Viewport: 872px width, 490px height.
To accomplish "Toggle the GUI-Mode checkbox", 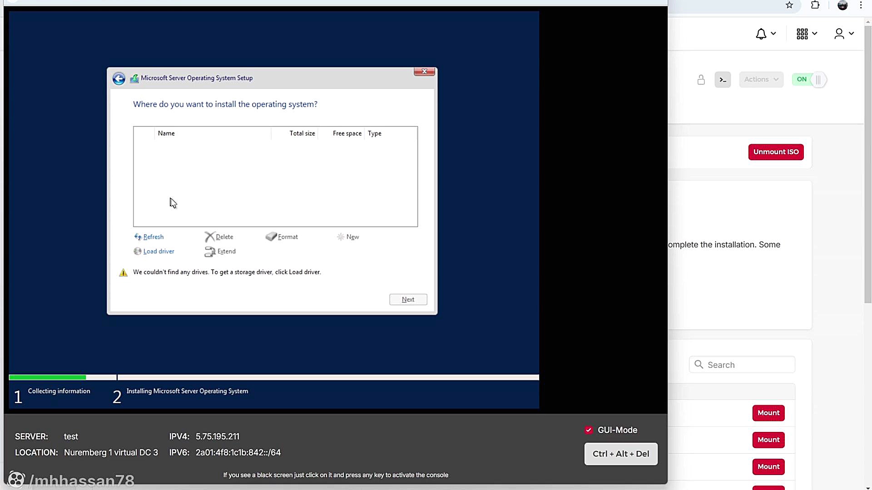I will (x=589, y=430).
